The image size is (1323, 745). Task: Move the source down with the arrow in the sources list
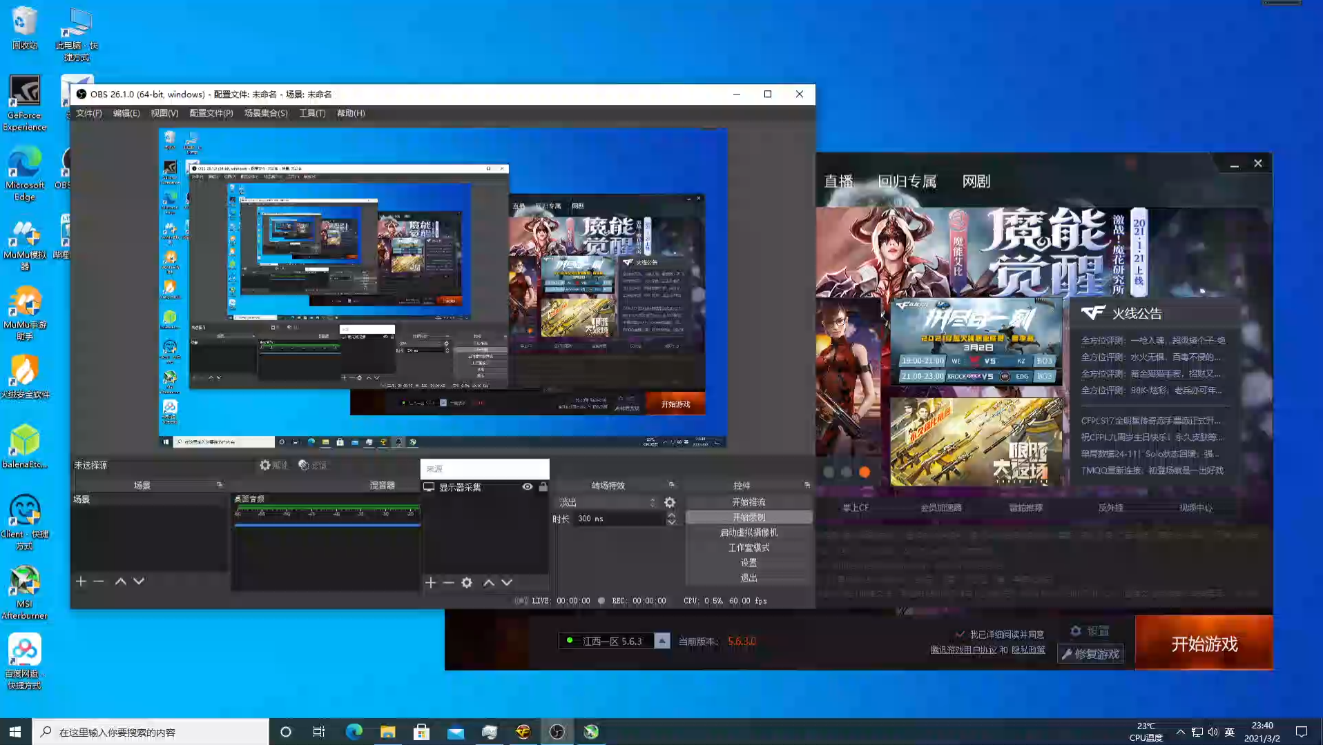pos(507,583)
